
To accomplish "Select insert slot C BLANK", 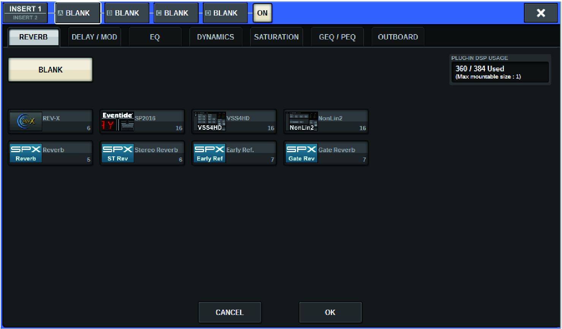I will pos(176,13).
